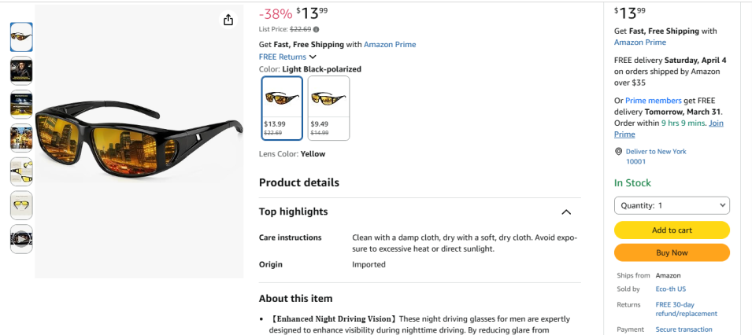
Task: Open the Quantity dropdown
Action: (x=672, y=205)
